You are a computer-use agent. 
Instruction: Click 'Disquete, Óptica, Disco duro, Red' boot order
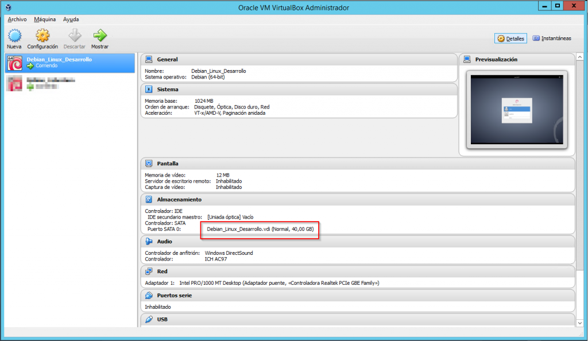232,107
